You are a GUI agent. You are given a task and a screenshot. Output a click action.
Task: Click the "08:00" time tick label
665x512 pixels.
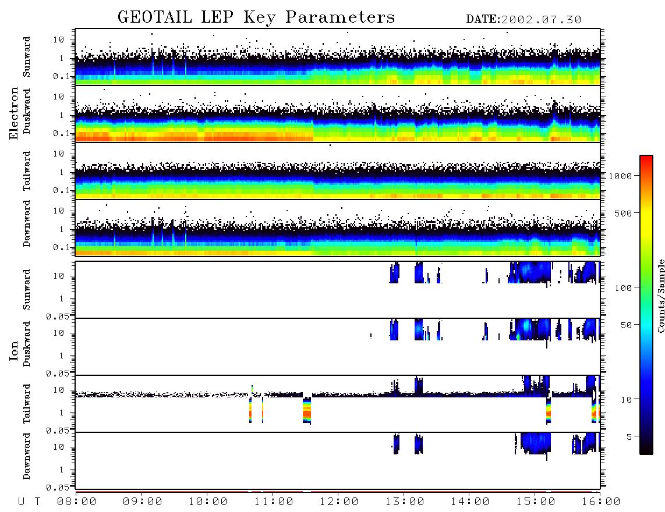pyautogui.click(x=77, y=502)
